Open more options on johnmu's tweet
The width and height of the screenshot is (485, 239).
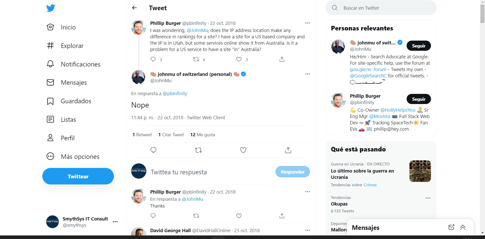coord(307,74)
